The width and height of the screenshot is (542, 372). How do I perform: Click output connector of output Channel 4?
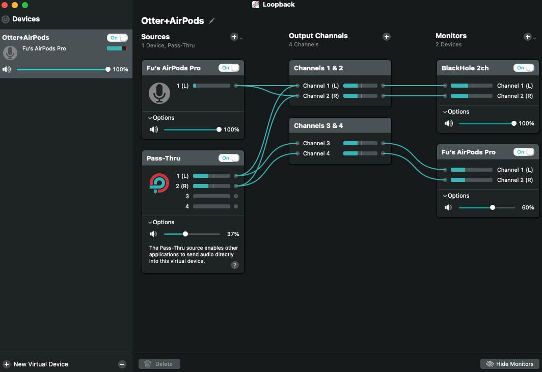pos(383,153)
